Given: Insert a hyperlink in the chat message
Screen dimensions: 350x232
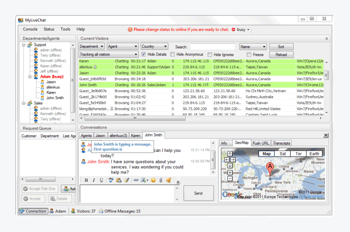Looking at the screenshot, I should (136, 180).
